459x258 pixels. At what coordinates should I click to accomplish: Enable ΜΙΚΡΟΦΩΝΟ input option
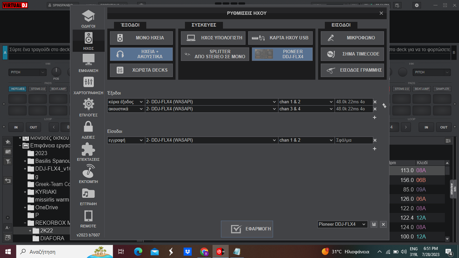click(x=352, y=38)
